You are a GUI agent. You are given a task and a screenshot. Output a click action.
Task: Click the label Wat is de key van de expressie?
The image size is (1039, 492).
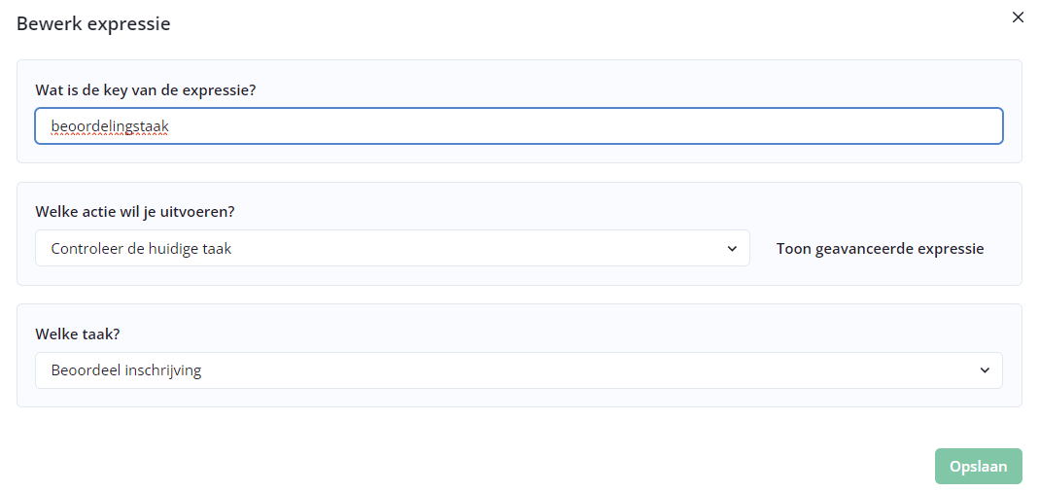(146, 90)
